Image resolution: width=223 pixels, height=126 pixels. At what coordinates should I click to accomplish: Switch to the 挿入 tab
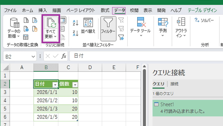tap(42, 10)
